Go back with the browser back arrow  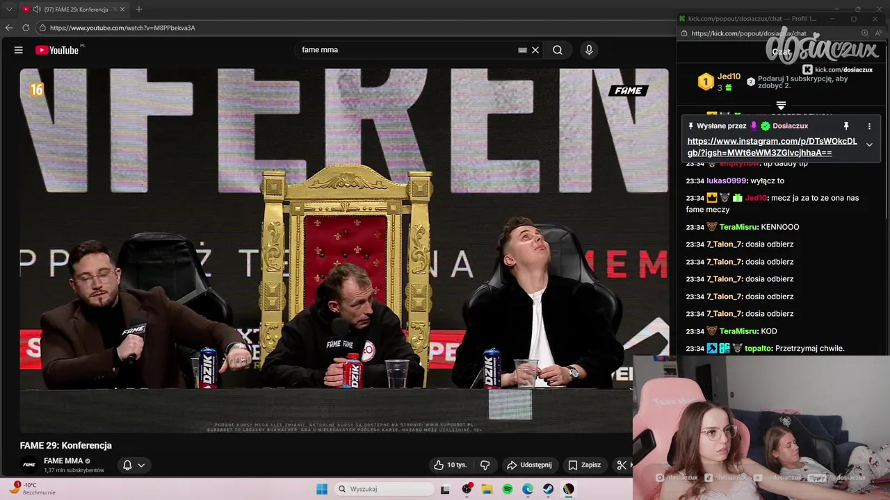[9, 28]
